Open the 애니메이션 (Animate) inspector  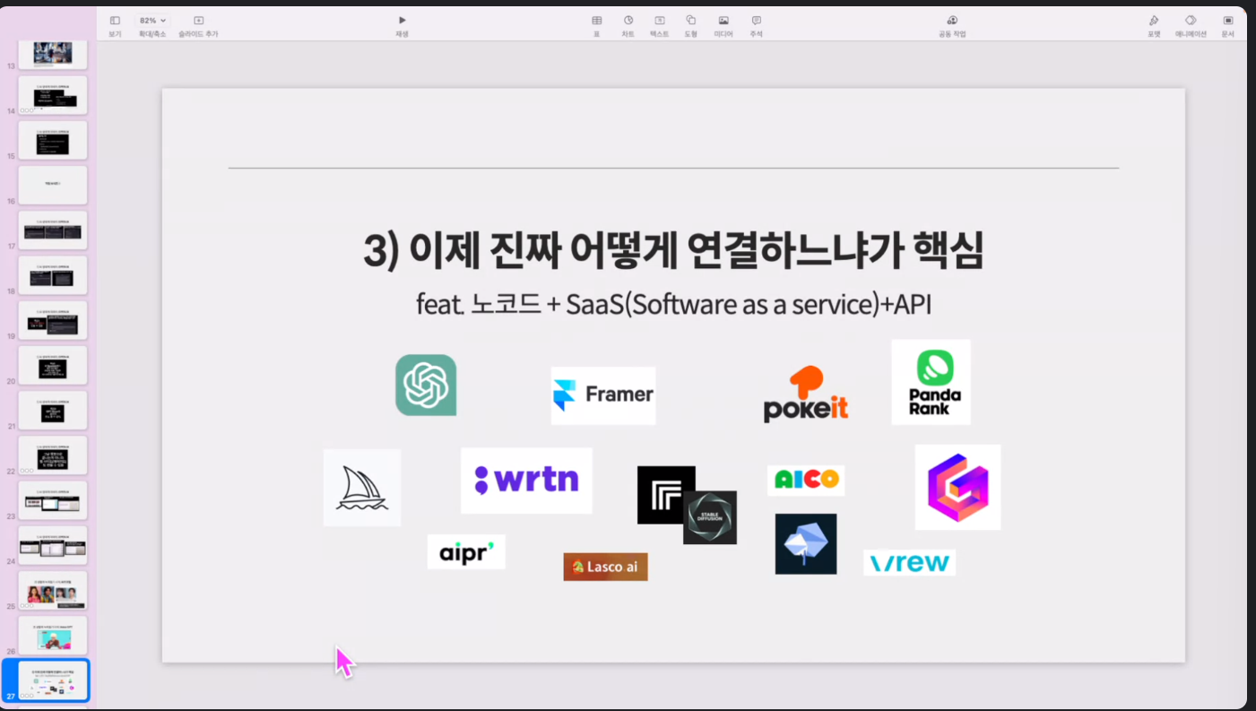1191,20
